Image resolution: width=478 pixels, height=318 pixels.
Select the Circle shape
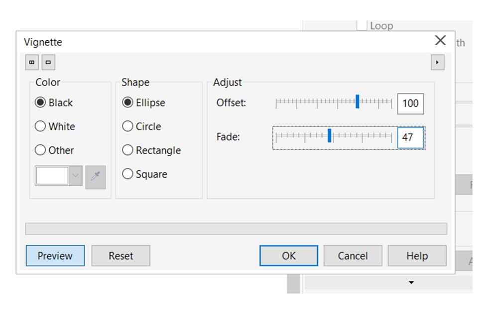(127, 126)
